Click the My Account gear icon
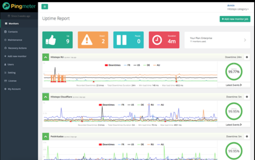Image resolution: width=255 pixels, height=160 pixels. coord(5,89)
